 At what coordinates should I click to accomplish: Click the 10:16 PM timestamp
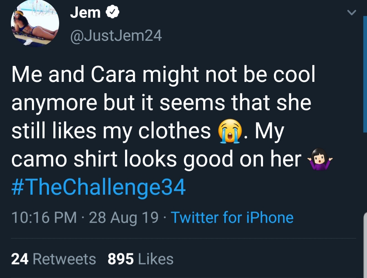(44, 218)
